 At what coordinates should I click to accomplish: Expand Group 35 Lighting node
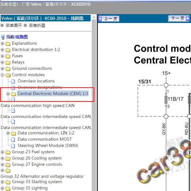(x=2, y=188)
